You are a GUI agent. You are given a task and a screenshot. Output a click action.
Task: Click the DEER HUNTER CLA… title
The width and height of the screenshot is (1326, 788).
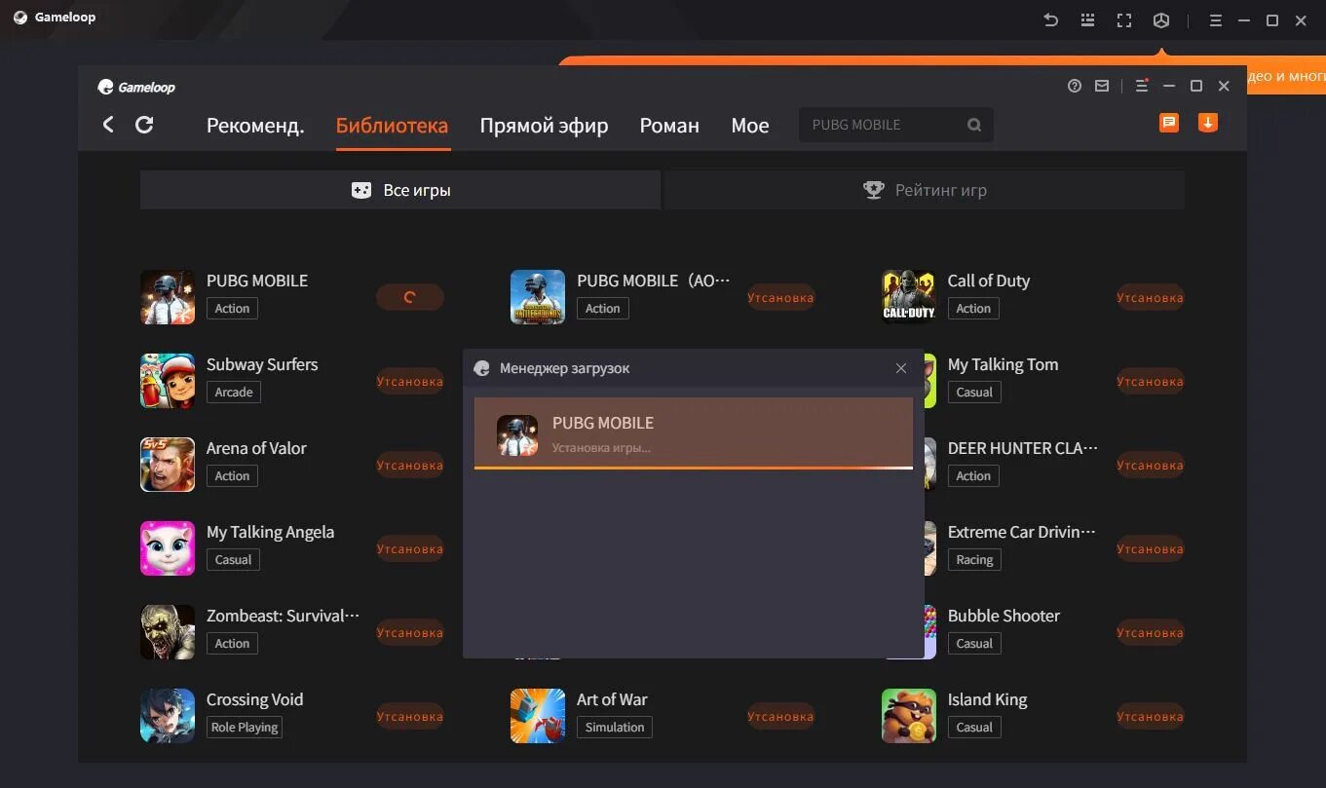[x=1023, y=448]
